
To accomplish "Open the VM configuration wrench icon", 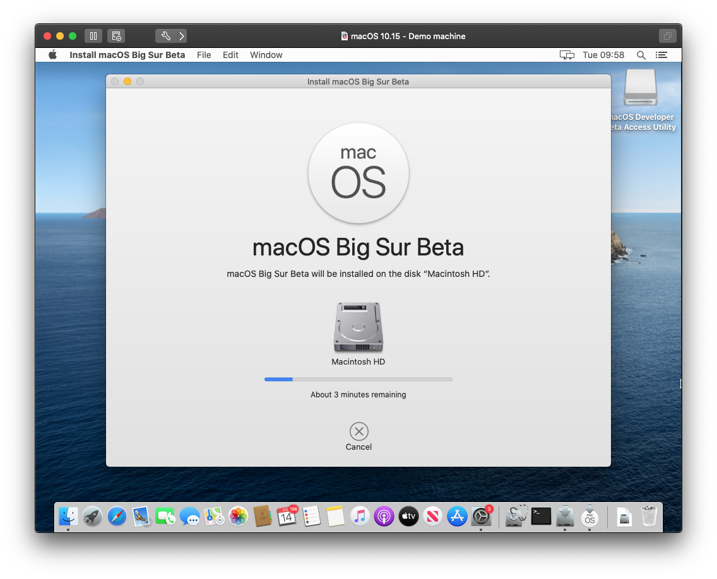I will [165, 36].
